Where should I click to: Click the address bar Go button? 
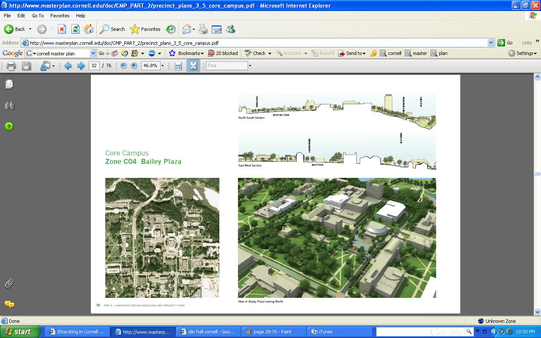coord(505,43)
